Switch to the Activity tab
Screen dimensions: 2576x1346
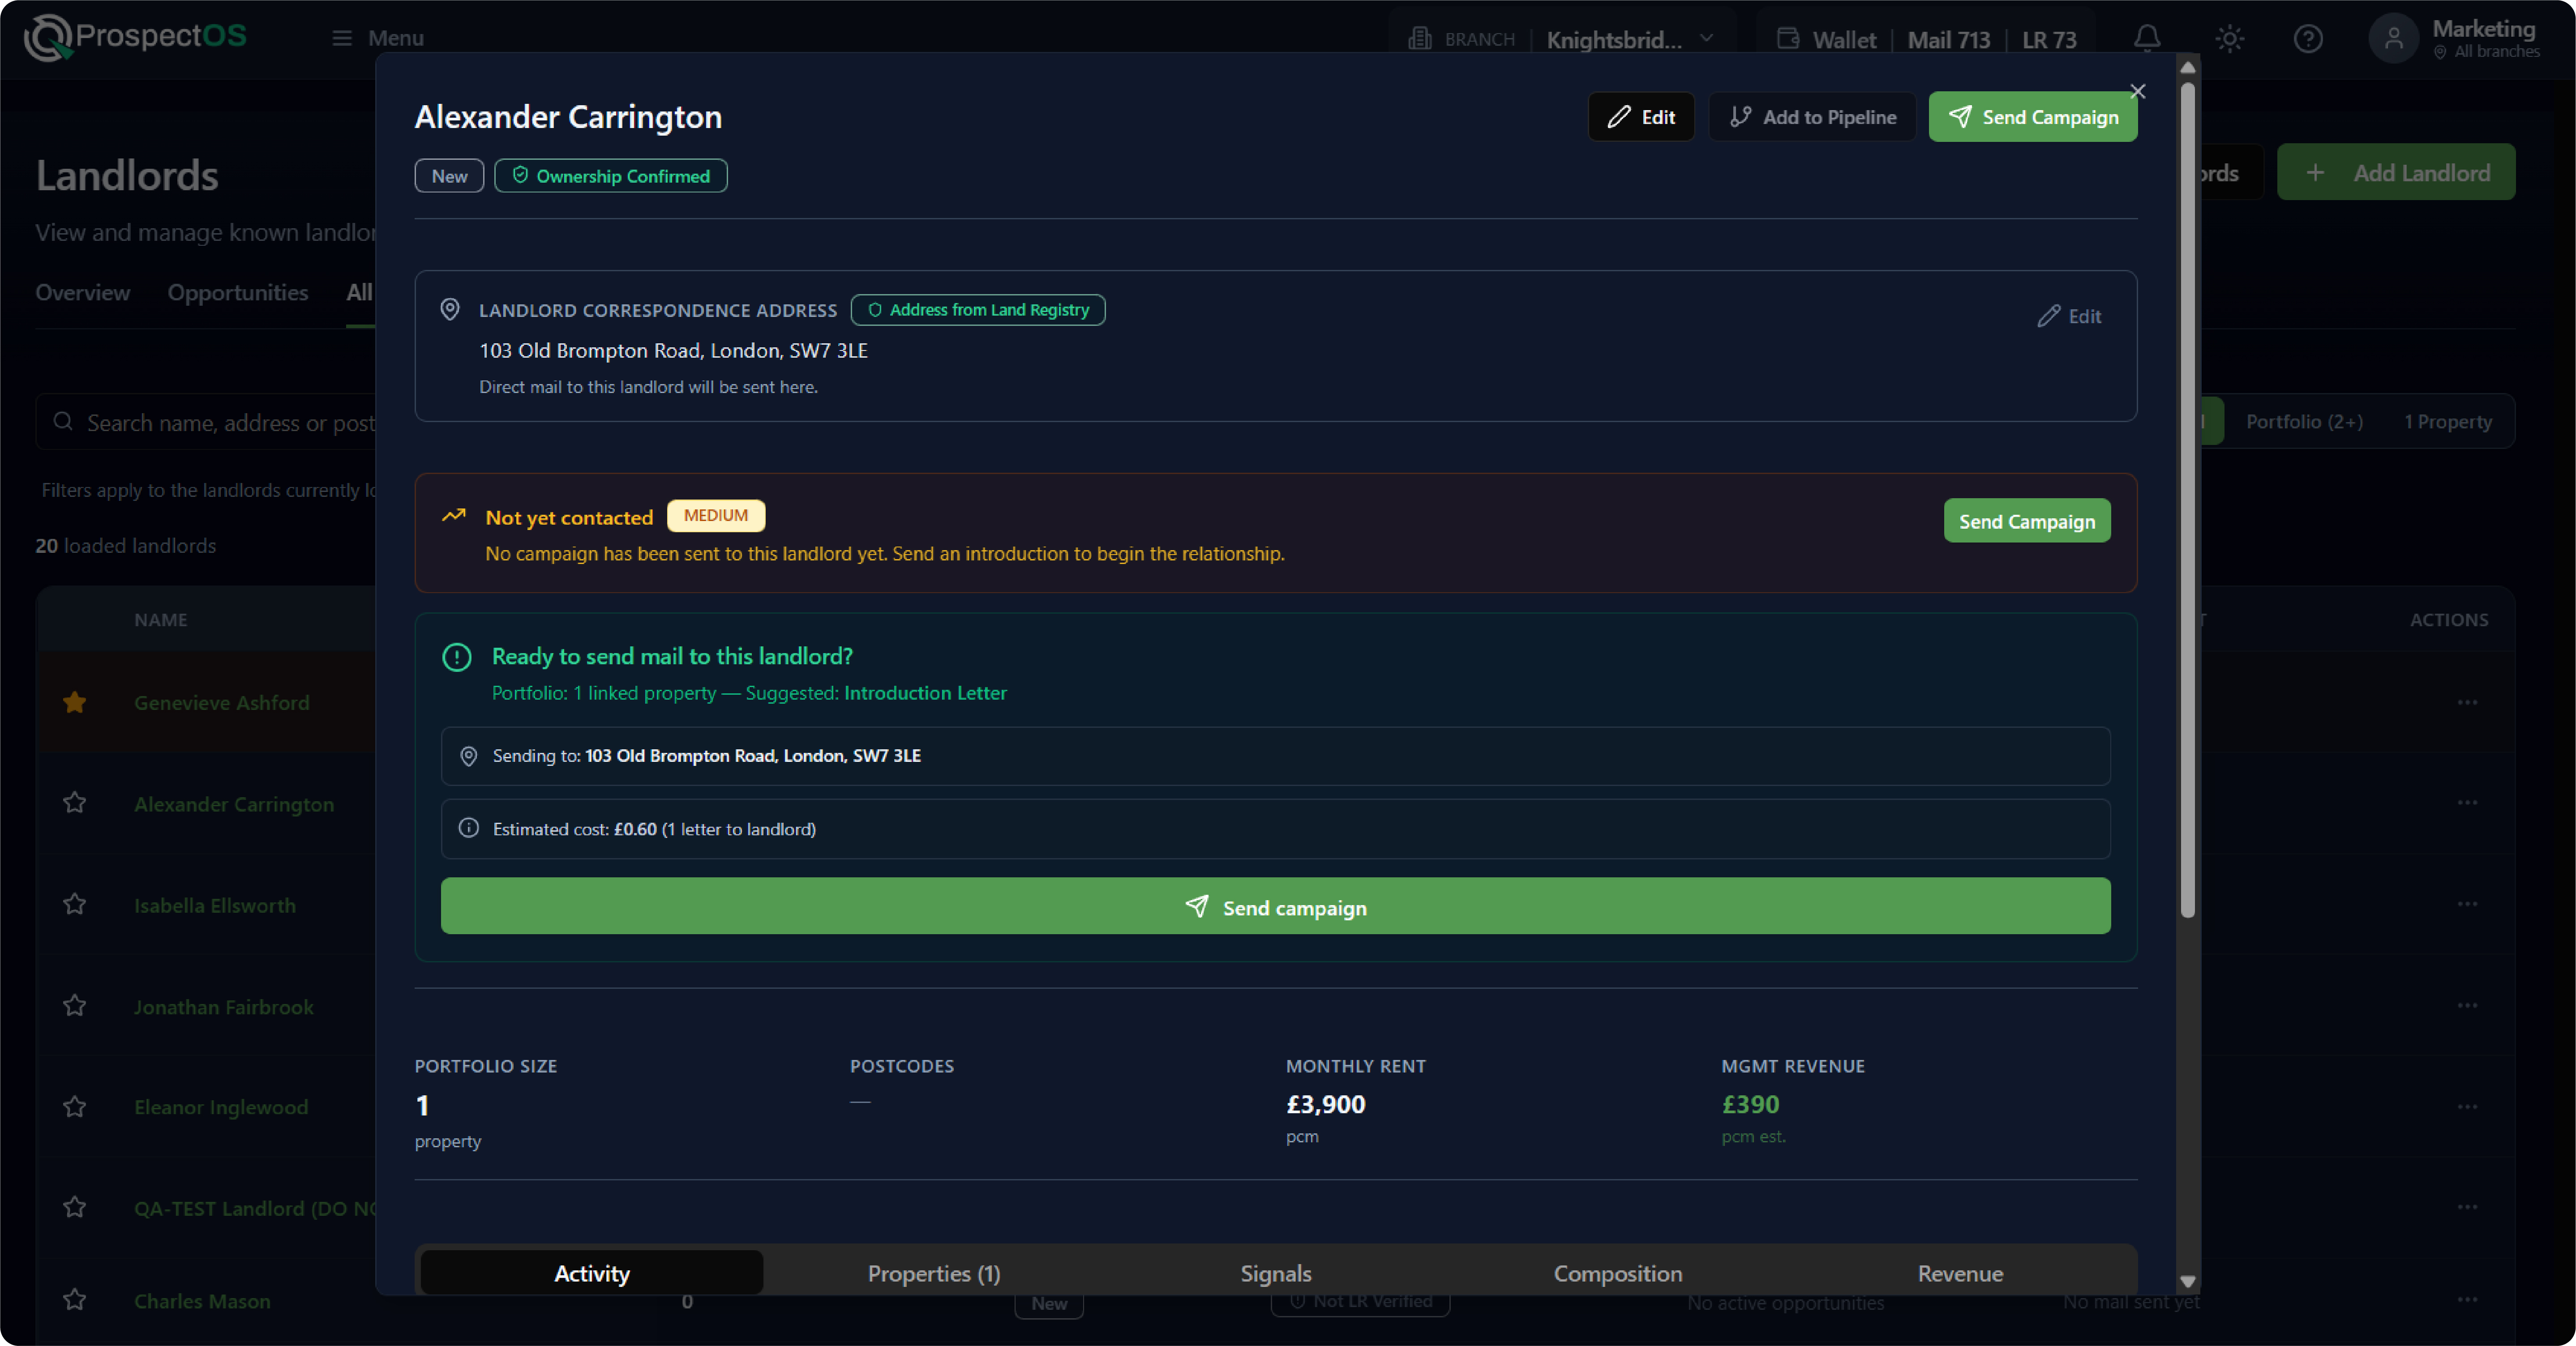(592, 1273)
